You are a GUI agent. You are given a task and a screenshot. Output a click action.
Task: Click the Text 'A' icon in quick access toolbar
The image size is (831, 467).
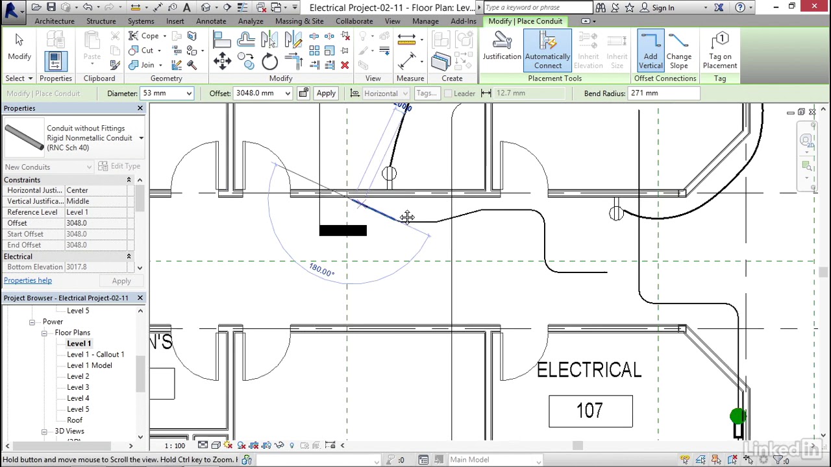click(187, 8)
